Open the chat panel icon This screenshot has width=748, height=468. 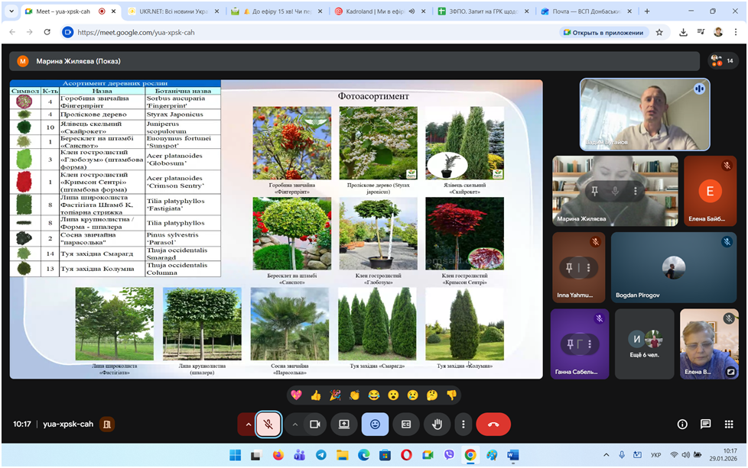click(x=705, y=424)
